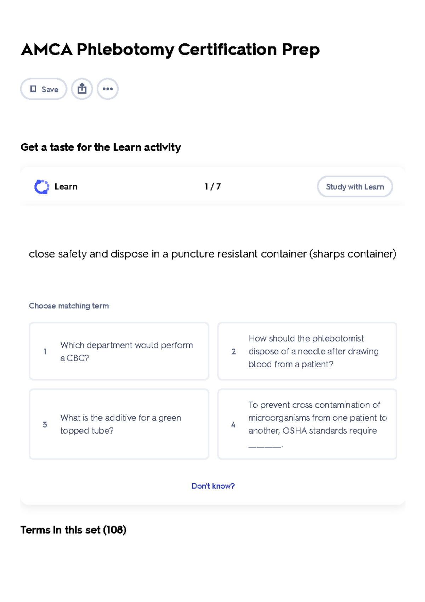Click the Learn logo icon
425x602 pixels.
pyautogui.click(x=41, y=187)
